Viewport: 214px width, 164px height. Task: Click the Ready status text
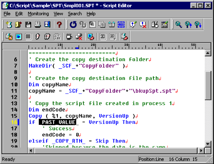[x=9, y=159]
